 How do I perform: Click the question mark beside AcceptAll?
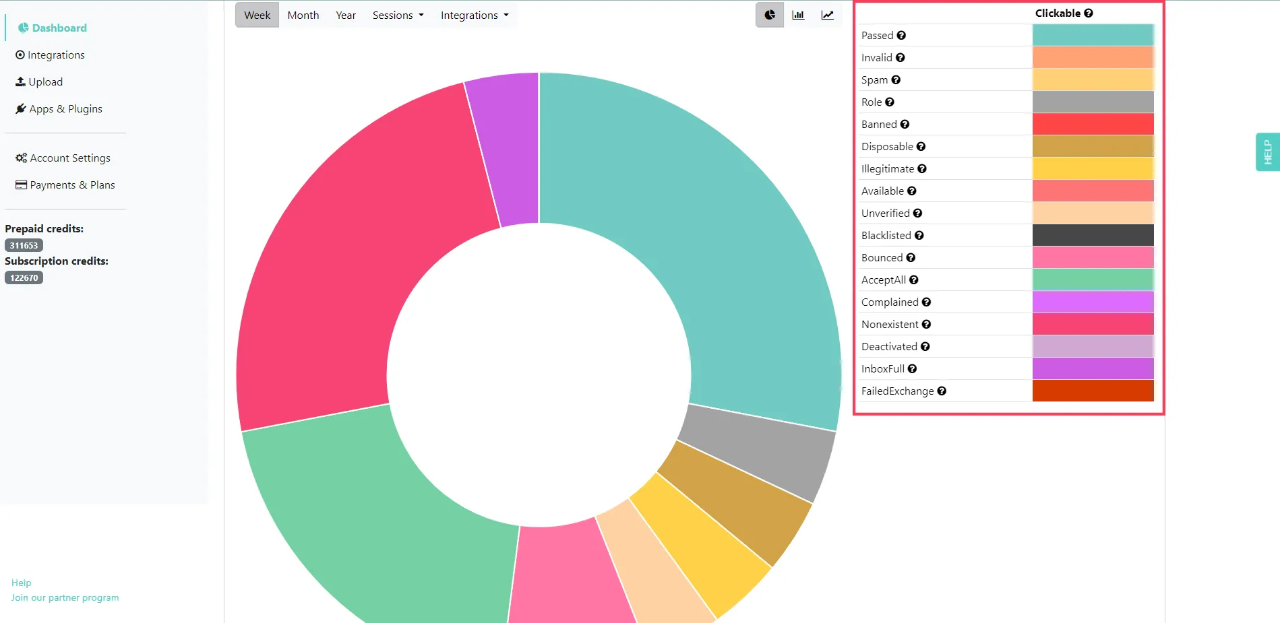pyautogui.click(x=914, y=280)
